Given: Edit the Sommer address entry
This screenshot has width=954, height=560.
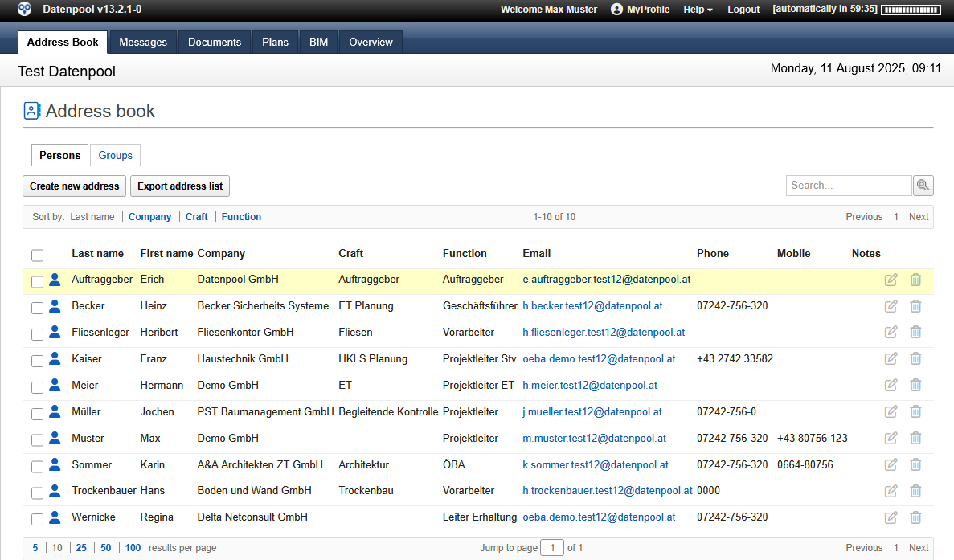Looking at the screenshot, I should point(891,464).
